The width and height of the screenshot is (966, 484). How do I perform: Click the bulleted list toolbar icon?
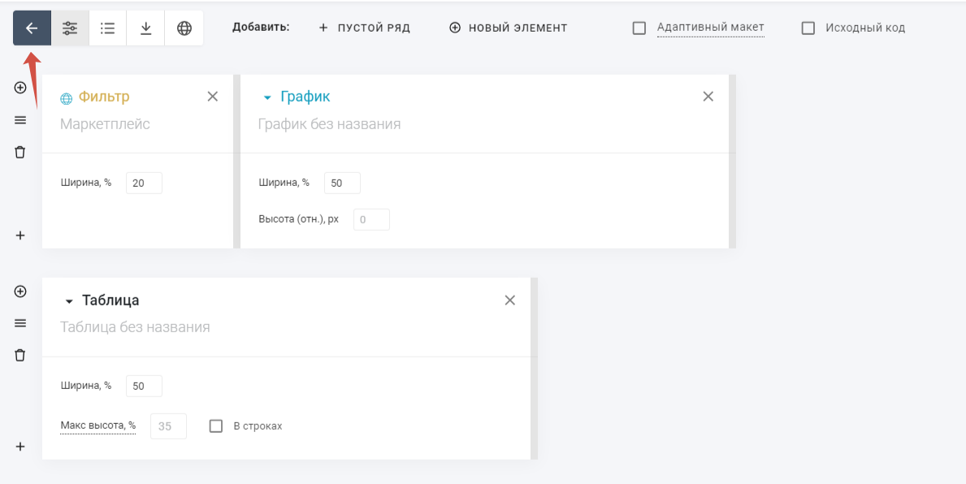pos(107,28)
